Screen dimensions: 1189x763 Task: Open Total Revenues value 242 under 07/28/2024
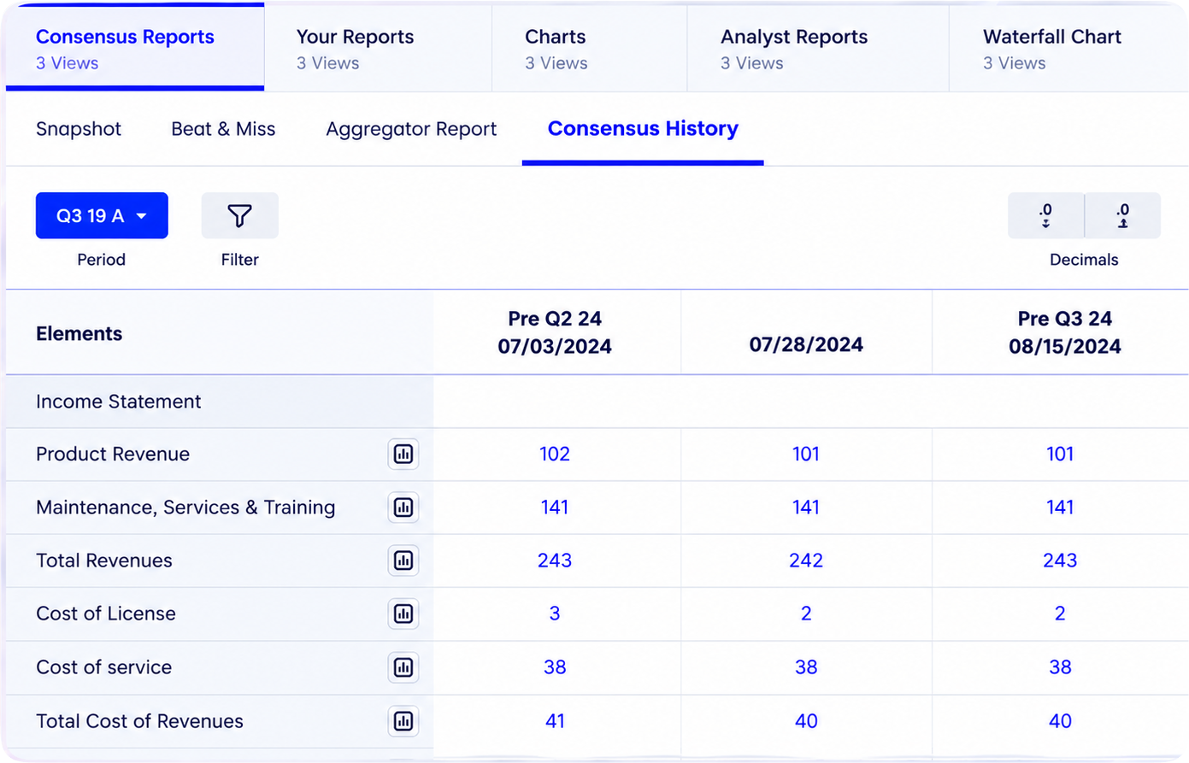(x=806, y=561)
